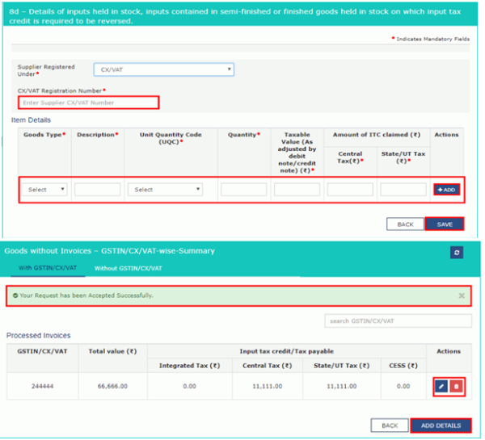
Task: Click BACK button beside ADD DETAILS
Action: click(x=390, y=425)
